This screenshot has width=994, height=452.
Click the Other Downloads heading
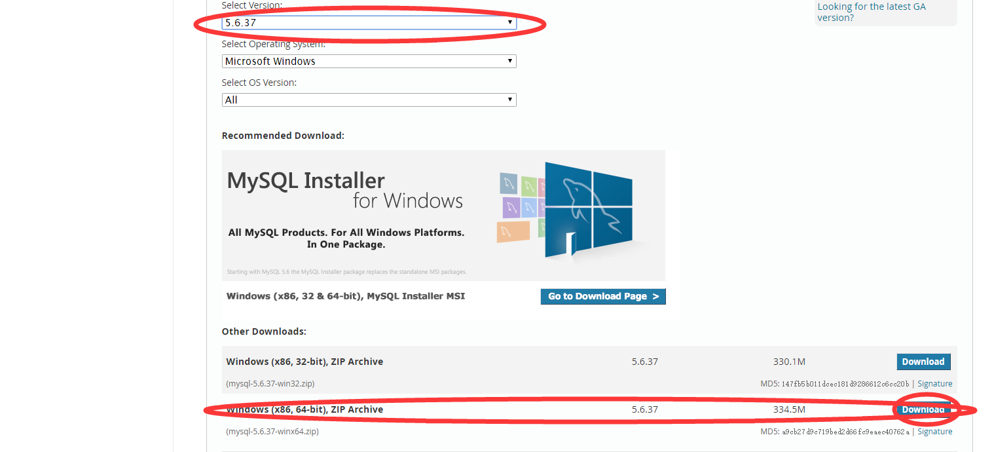264,331
